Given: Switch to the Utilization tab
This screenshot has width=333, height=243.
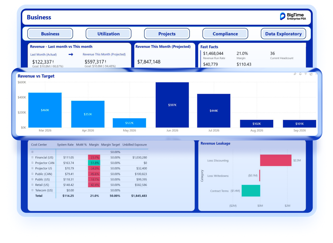Looking at the screenshot, I should pyautogui.click(x=108, y=34).
